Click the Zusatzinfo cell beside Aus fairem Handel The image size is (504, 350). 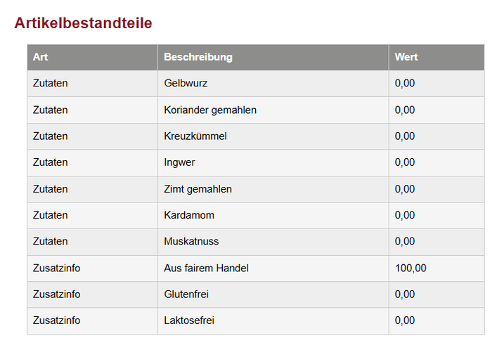(x=56, y=268)
